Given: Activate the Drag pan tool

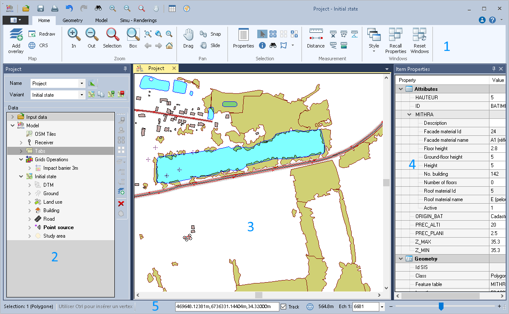Looking at the screenshot, I should point(188,38).
